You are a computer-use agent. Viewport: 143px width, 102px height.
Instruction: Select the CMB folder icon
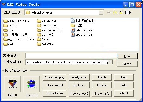[5, 44]
